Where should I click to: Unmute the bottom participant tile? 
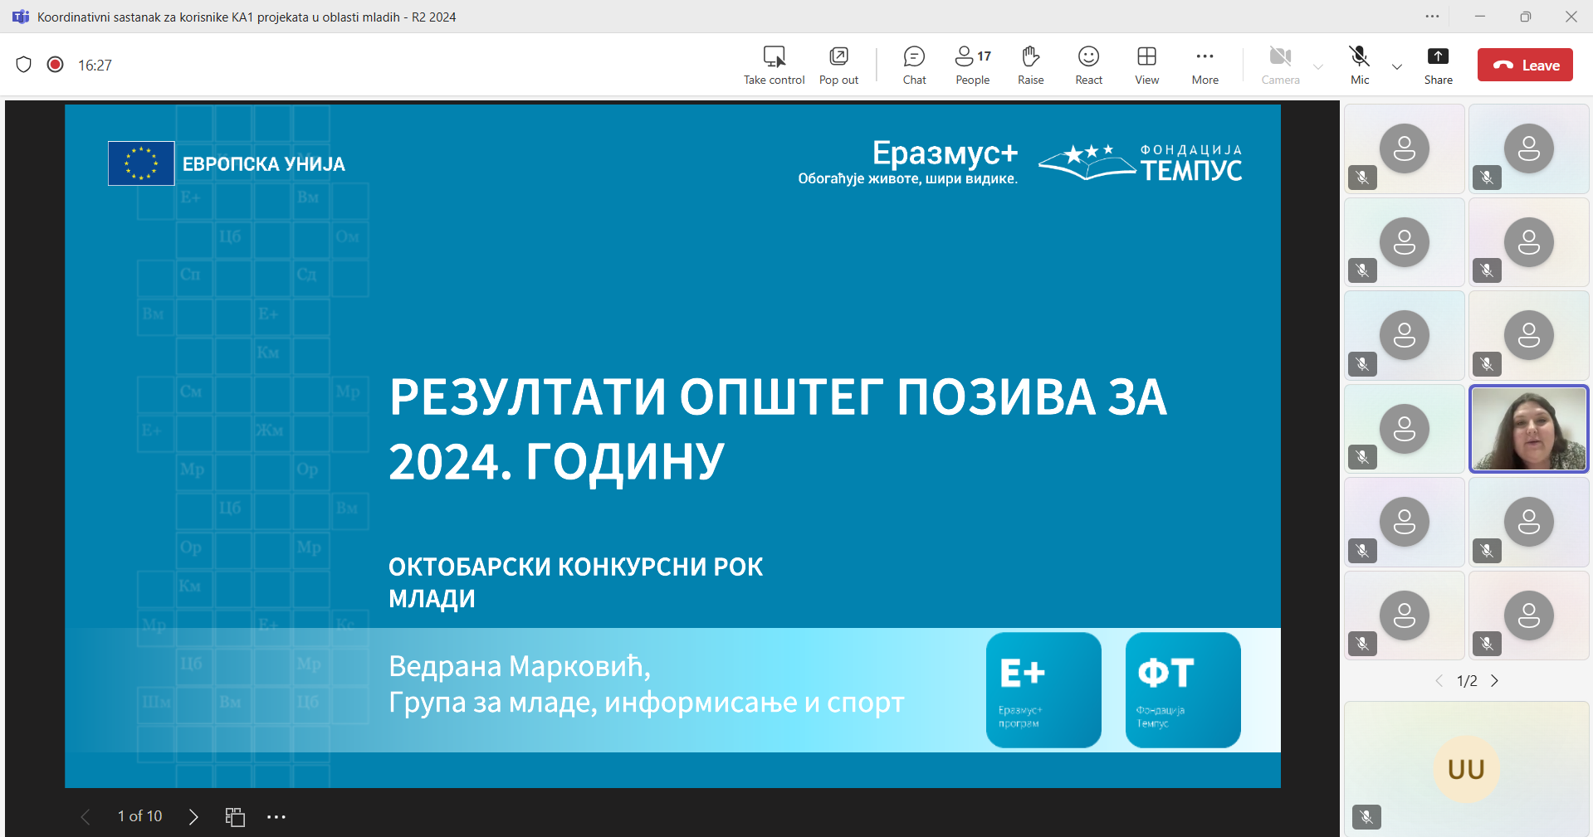coord(1366,817)
